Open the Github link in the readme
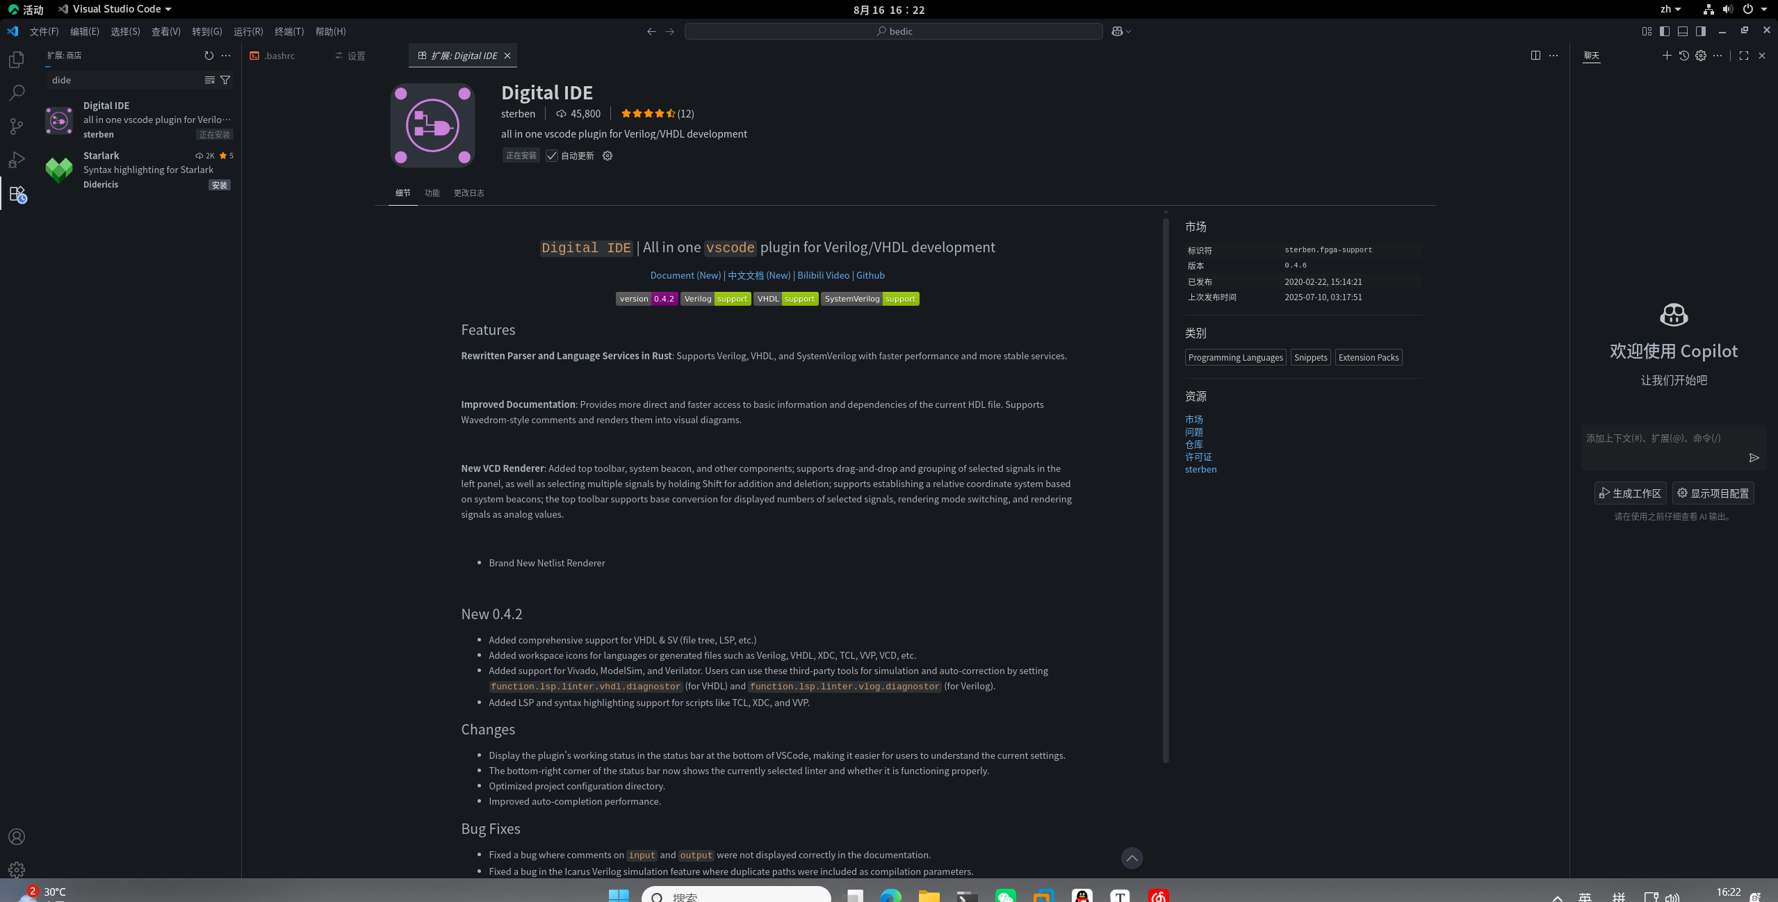The height and width of the screenshot is (902, 1778). point(870,275)
